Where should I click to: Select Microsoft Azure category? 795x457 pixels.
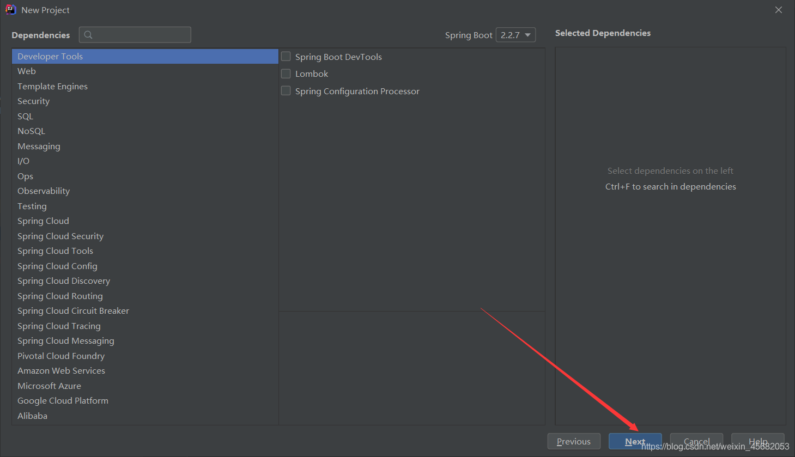[x=145, y=386]
